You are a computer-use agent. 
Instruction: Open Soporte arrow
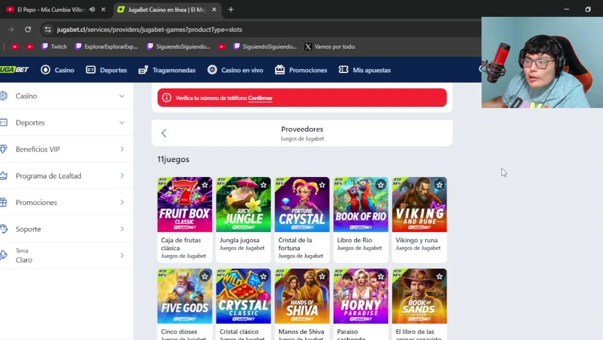(x=122, y=229)
